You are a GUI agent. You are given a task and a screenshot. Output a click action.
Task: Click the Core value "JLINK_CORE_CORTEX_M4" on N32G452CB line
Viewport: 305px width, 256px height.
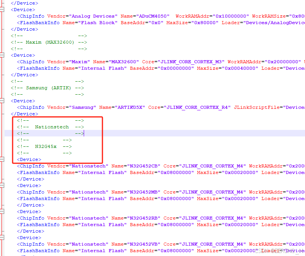212,166
